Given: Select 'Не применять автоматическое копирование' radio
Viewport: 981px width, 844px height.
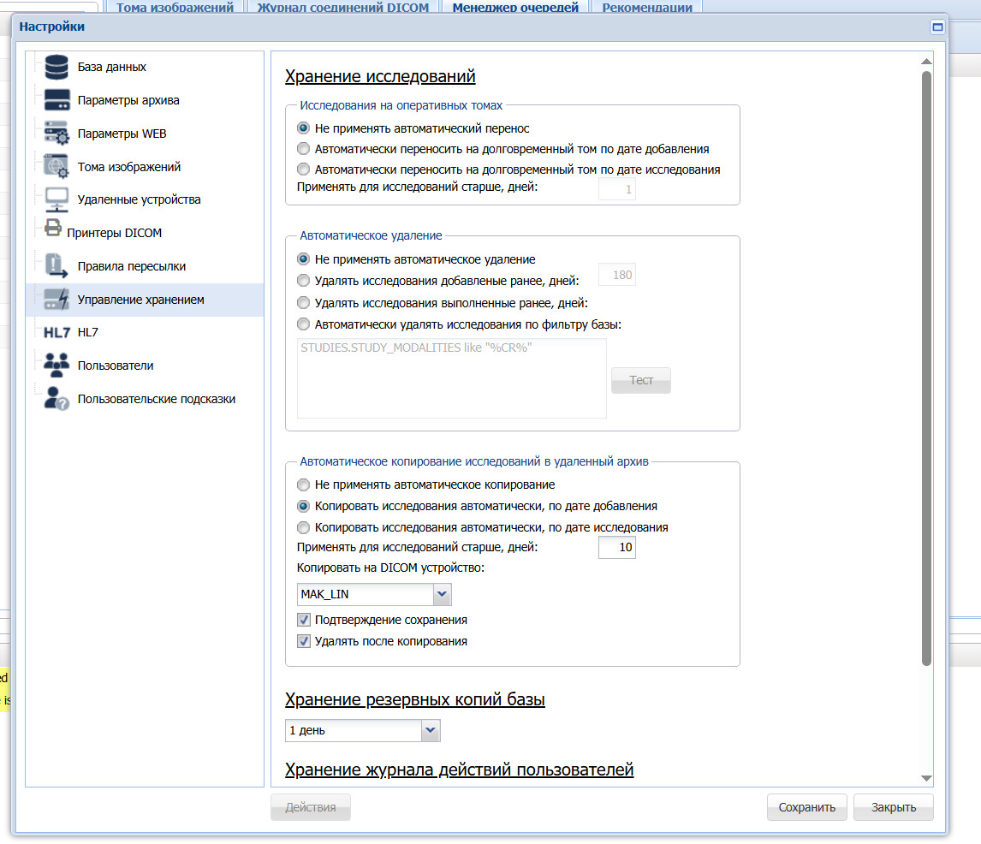Looking at the screenshot, I should pyautogui.click(x=303, y=484).
